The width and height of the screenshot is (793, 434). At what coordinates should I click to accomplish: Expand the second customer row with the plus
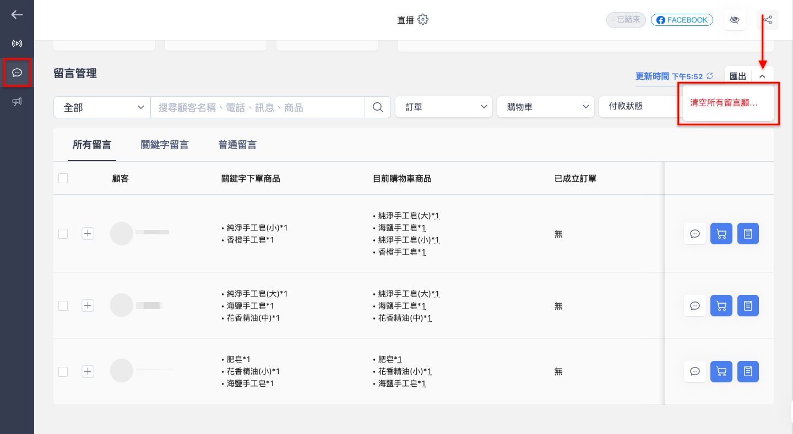[x=88, y=305]
